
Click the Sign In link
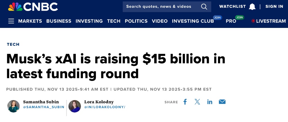[274, 7]
